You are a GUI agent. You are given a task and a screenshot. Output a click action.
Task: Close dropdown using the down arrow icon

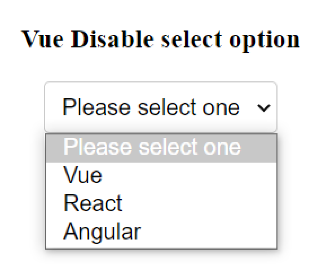point(264,108)
